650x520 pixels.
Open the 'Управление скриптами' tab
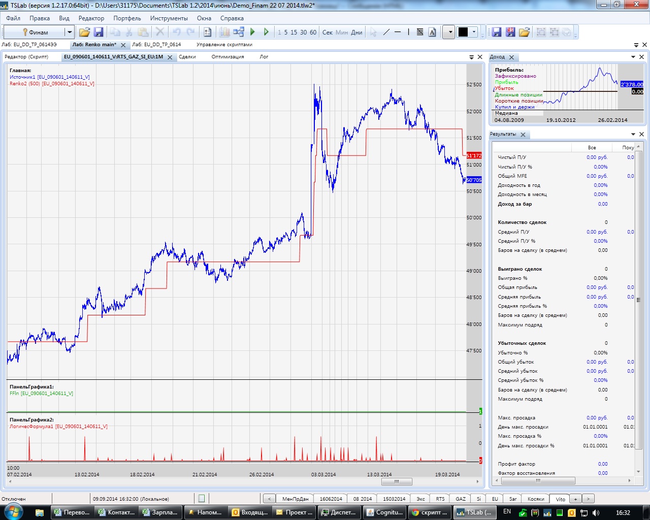point(224,45)
